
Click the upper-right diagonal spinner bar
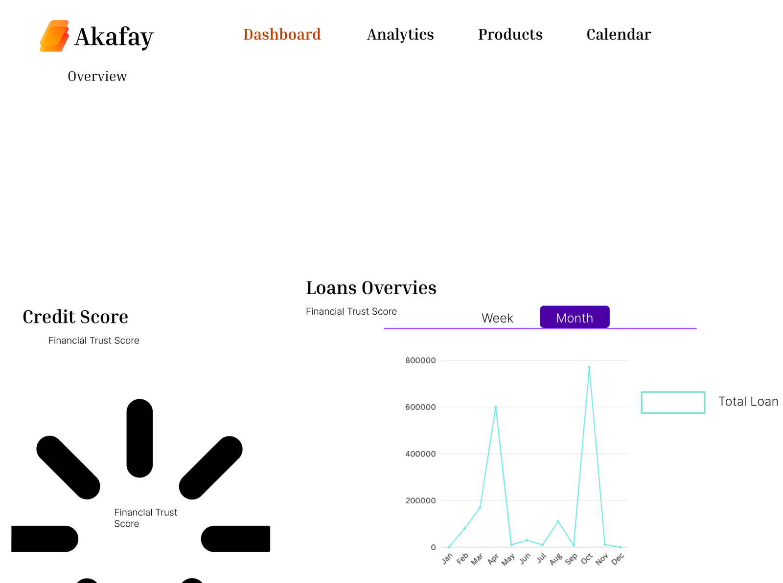click(x=211, y=467)
